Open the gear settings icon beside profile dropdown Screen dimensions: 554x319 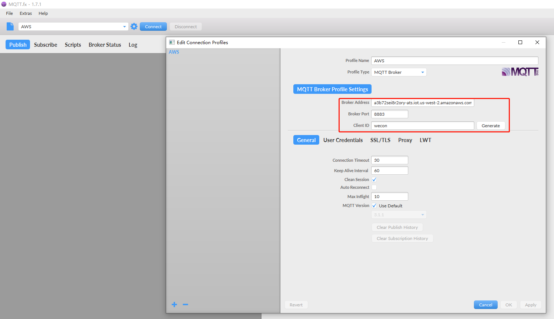134,26
